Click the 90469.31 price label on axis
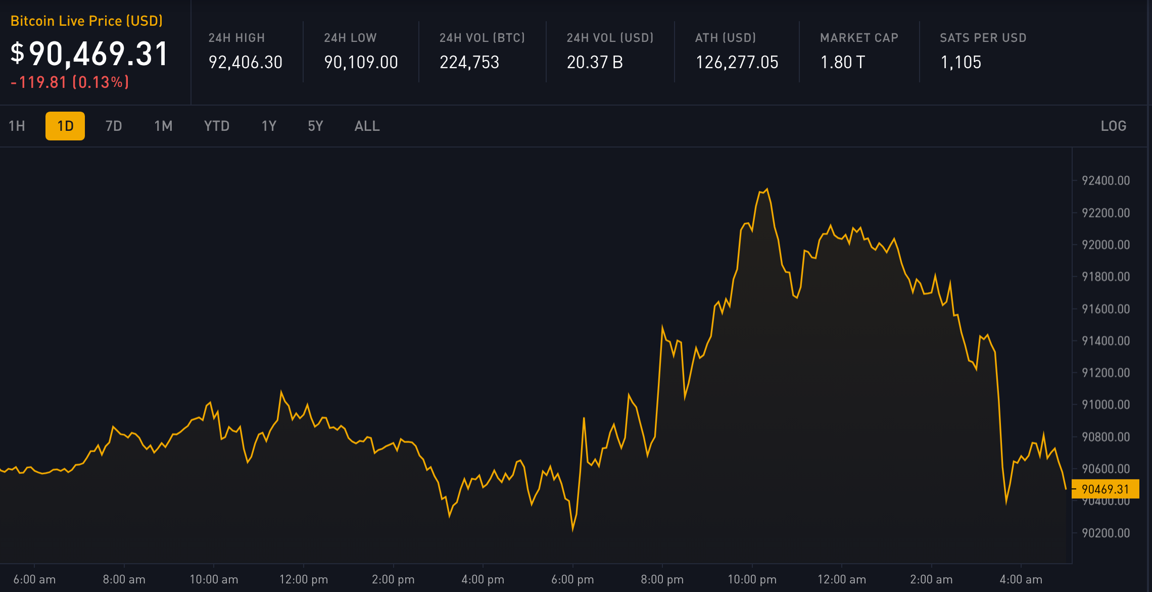The width and height of the screenshot is (1152, 592). (x=1106, y=489)
